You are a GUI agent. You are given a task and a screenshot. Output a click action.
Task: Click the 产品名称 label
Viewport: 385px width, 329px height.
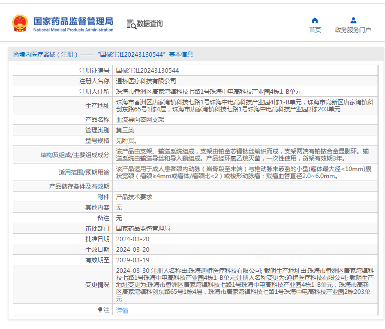[97, 120]
